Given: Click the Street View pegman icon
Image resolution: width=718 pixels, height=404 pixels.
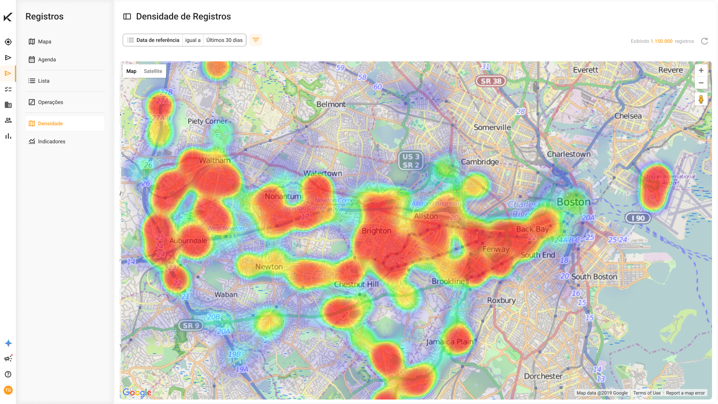Looking at the screenshot, I should (701, 99).
